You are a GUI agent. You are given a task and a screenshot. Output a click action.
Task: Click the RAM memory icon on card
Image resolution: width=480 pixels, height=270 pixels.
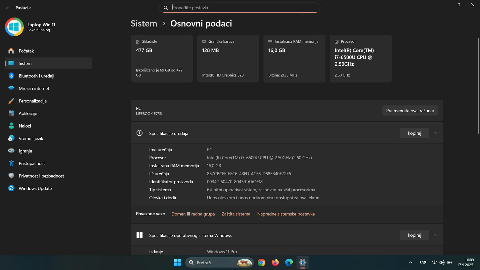point(270,41)
